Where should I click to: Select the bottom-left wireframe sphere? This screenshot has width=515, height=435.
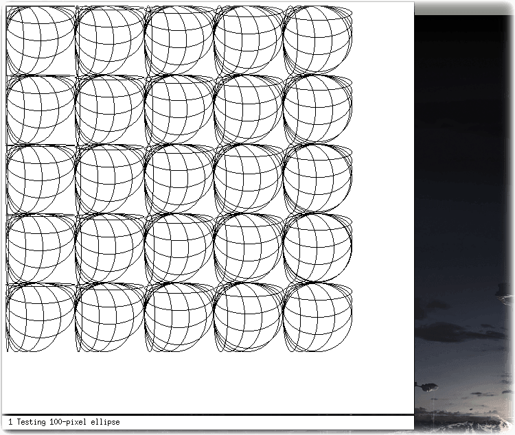pos(41,318)
